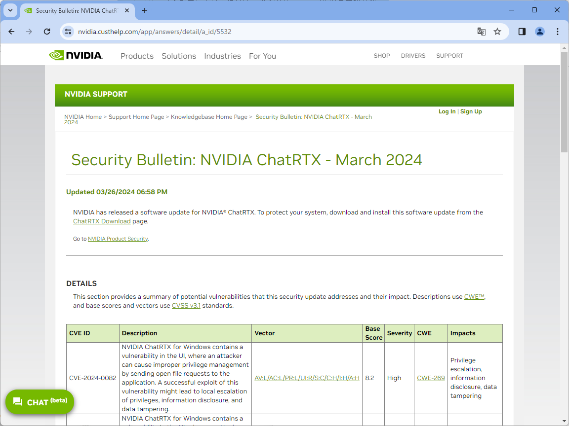
Task: Click the browser Forward arrow
Action: point(29,32)
